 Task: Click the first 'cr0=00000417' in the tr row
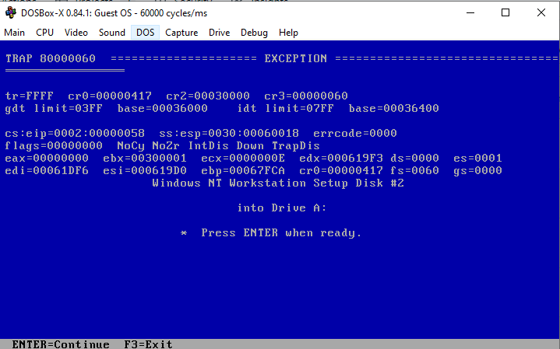(110, 96)
